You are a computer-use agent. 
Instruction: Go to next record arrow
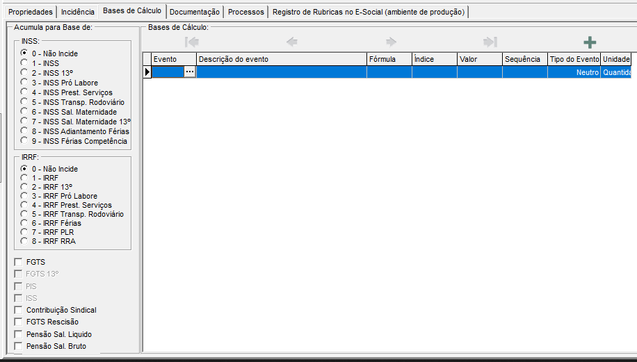tap(391, 42)
